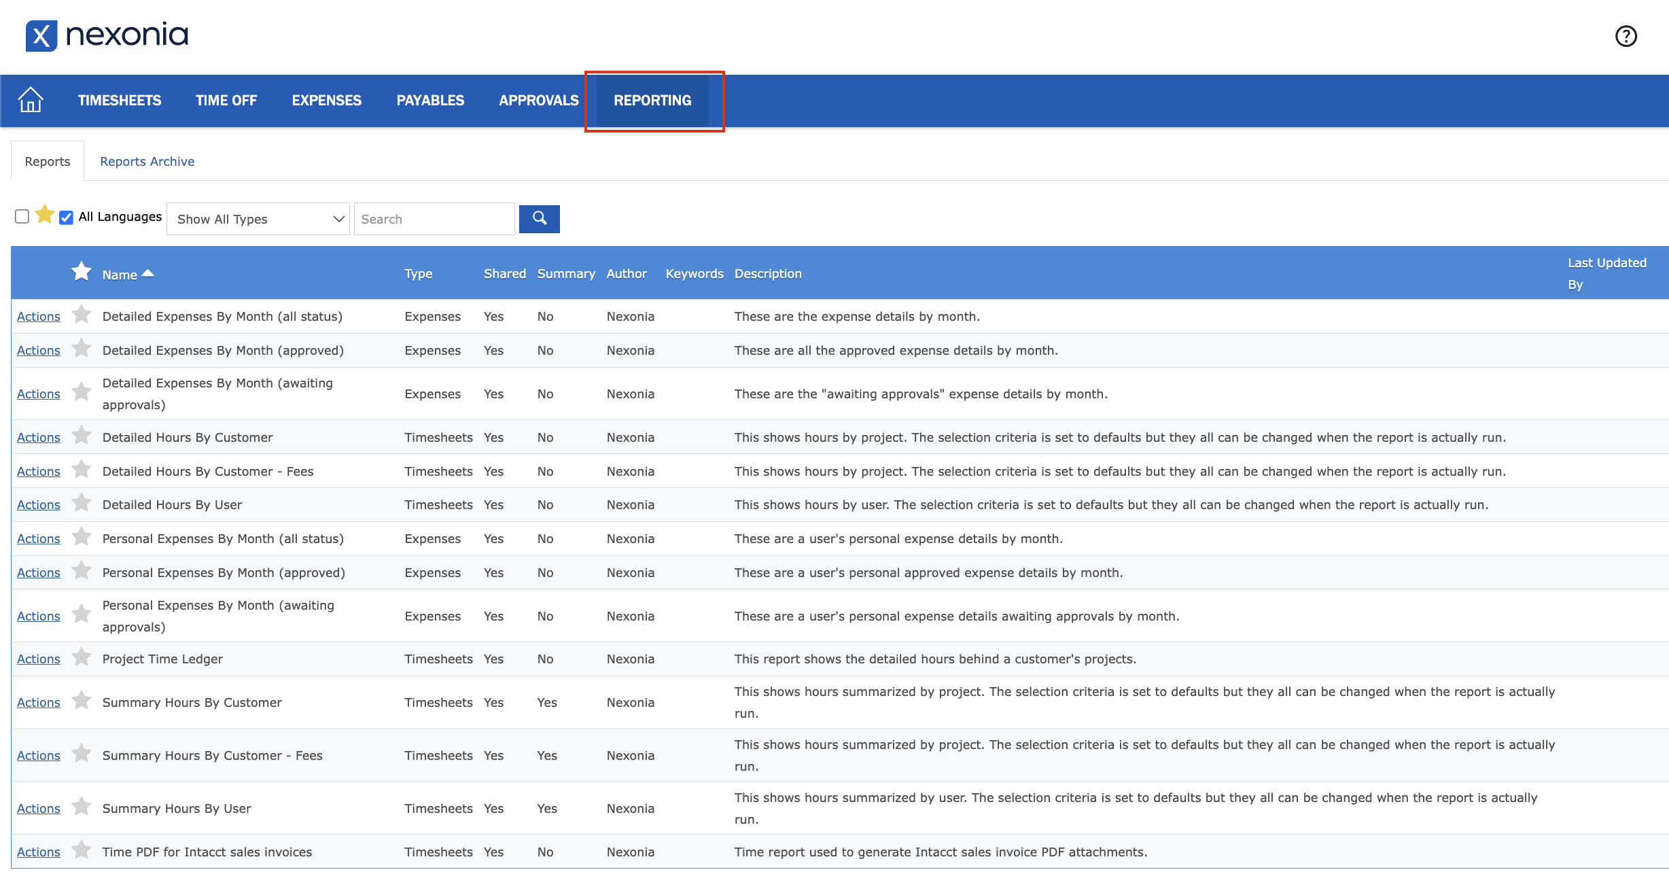Open the PAYABLES menu

430,101
